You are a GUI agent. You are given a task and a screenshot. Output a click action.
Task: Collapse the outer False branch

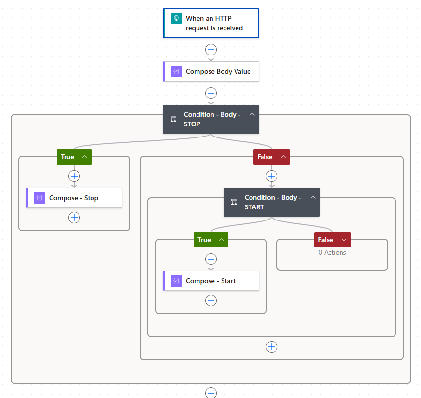pyautogui.click(x=283, y=157)
